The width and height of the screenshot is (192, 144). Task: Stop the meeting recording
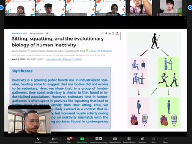tap(101, 139)
